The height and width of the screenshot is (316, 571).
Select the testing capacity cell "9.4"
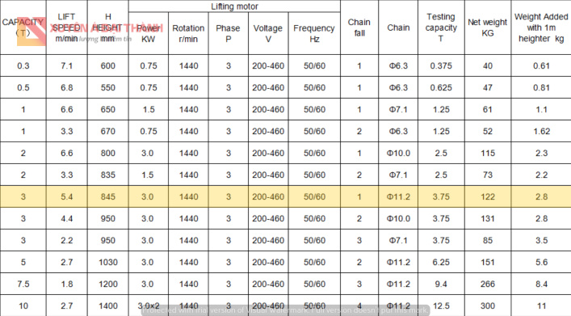coord(441,284)
